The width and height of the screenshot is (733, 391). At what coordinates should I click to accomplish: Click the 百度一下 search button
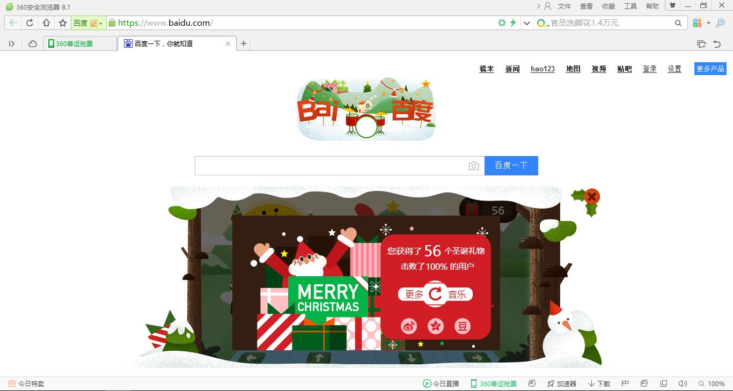[x=511, y=166]
